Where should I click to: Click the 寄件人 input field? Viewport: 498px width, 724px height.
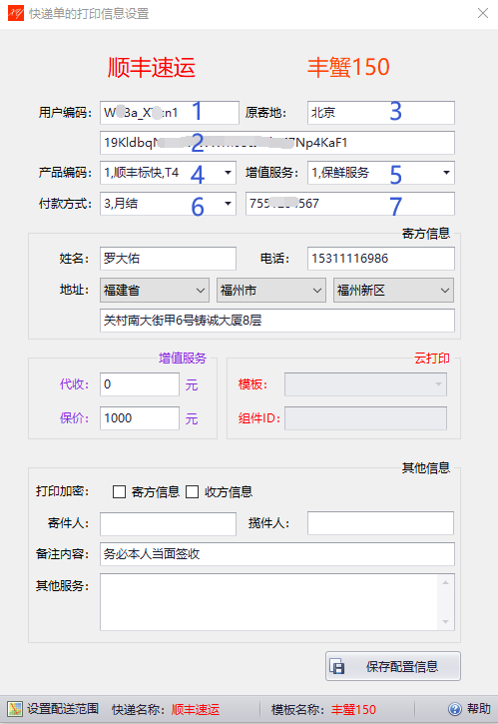168,523
